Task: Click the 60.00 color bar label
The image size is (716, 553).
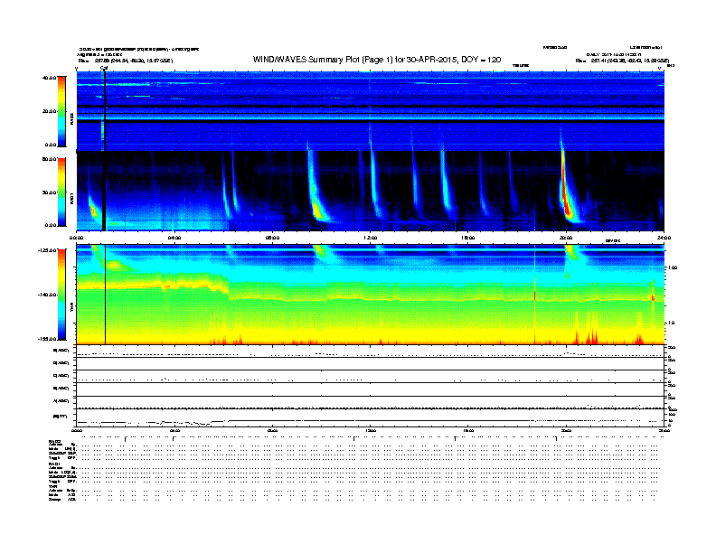Action: click(x=49, y=159)
